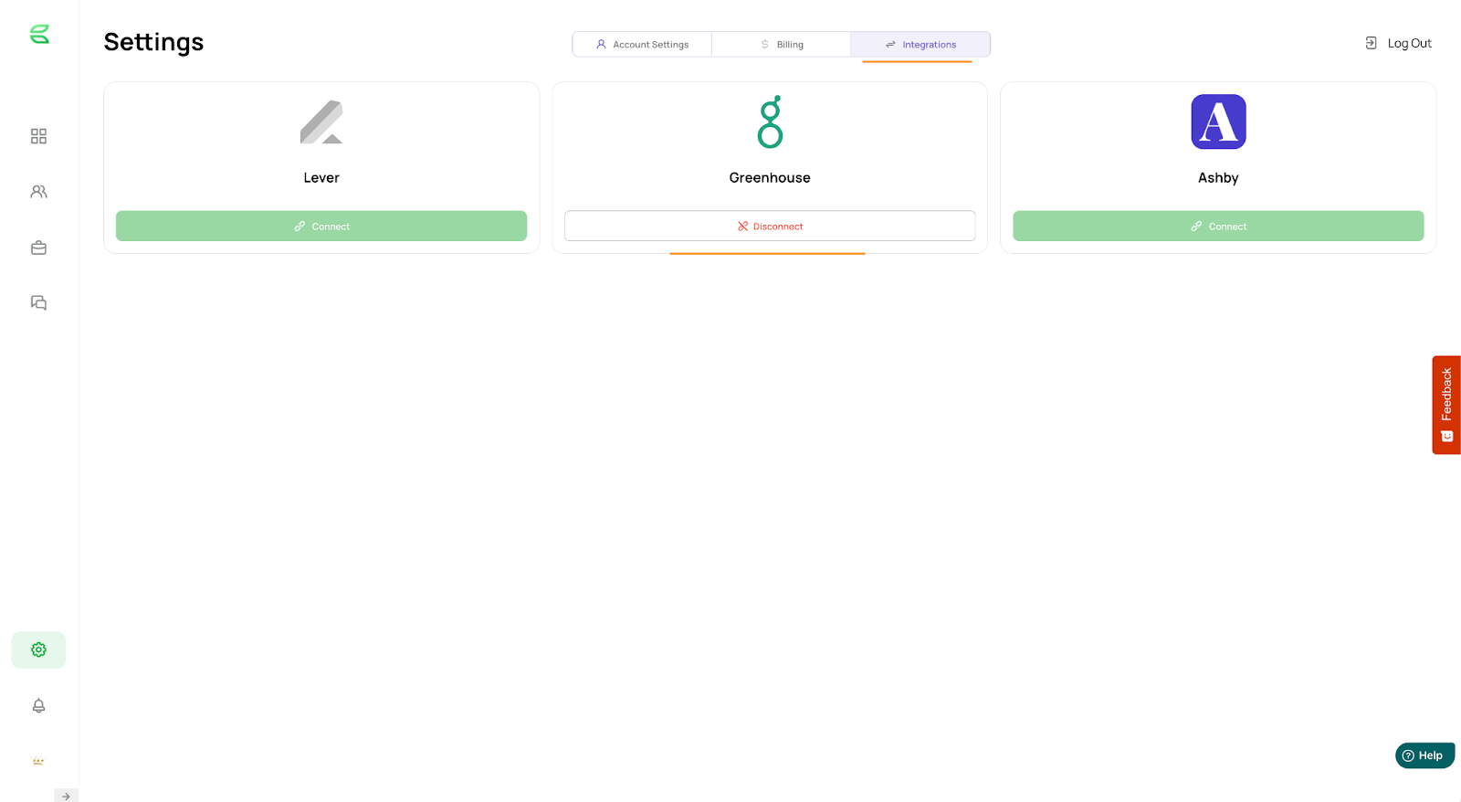Switch to the Account Settings tab
This screenshot has width=1461, height=802.
tap(642, 44)
